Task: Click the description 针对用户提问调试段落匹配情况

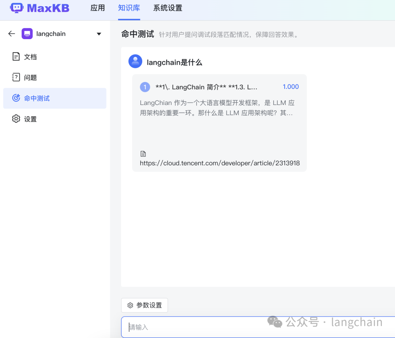Action: coord(229,34)
